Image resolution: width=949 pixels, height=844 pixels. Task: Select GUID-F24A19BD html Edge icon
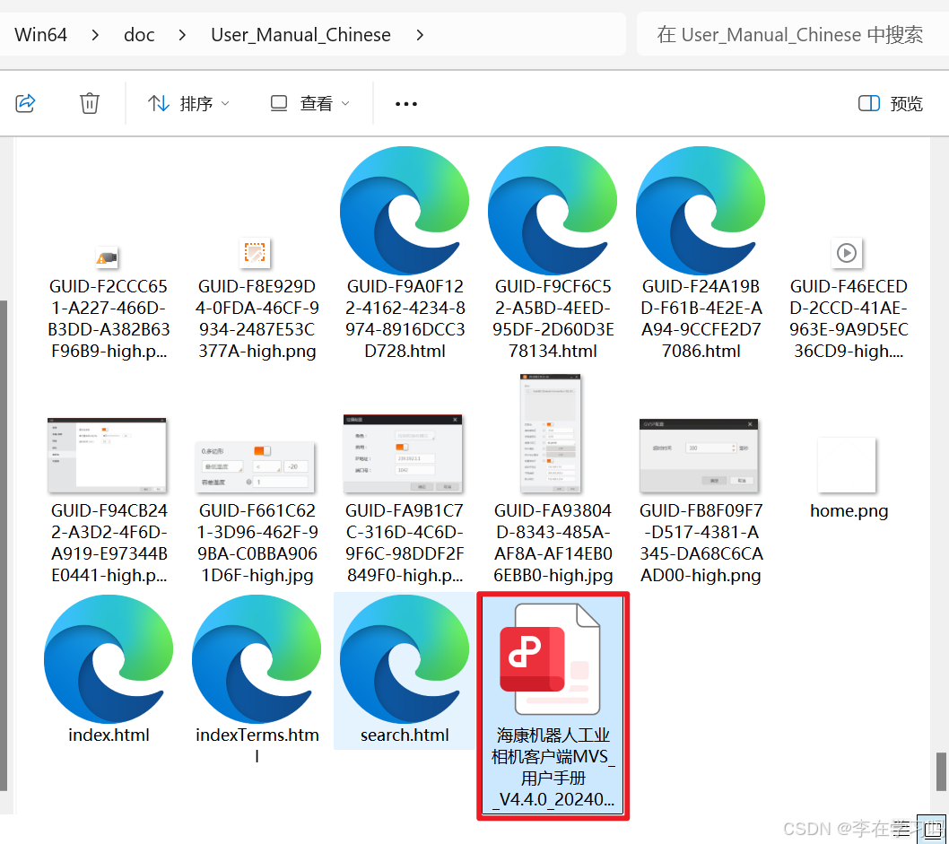[x=701, y=210]
